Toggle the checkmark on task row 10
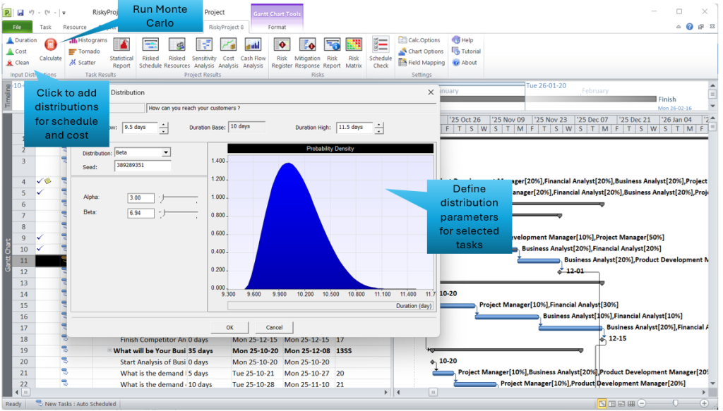The height and width of the screenshot is (411, 723). click(39, 248)
